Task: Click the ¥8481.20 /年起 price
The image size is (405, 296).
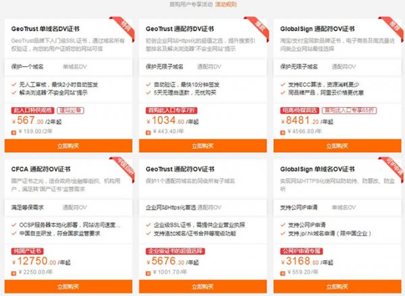Action: point(307,121)
